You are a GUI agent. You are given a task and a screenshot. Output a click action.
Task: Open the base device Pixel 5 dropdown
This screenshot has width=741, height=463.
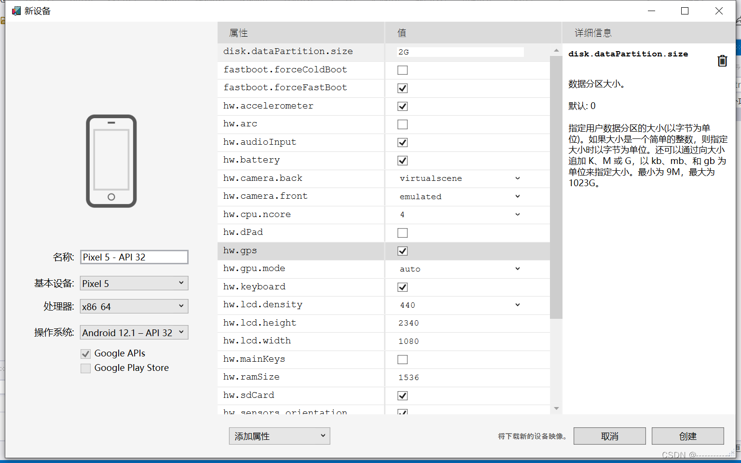134,283
